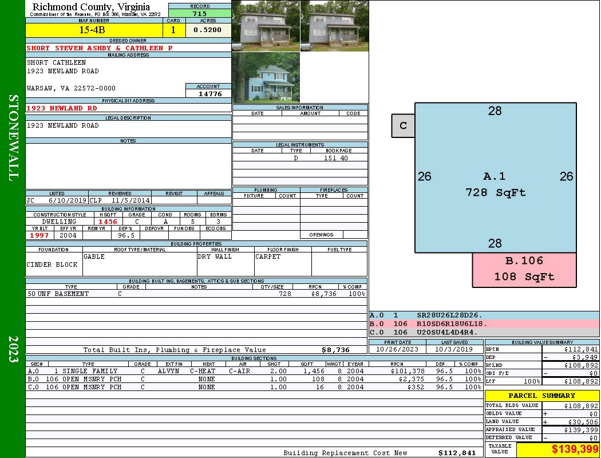This screenshot has height=458, width=601.
Task: Click the pink B.0 sketch legend row
Action: point(484,323)
